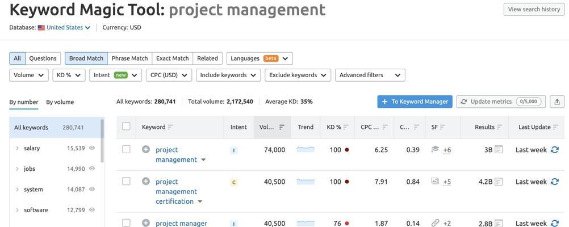569x227 pixels.
Task: Refresh metrics for project management certification row
Action: [554, 182]
